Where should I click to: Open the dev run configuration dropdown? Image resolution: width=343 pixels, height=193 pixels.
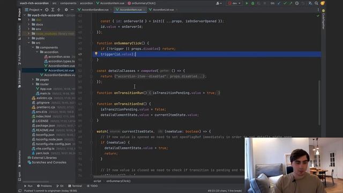pyautogui.click(x=234, y=3)
